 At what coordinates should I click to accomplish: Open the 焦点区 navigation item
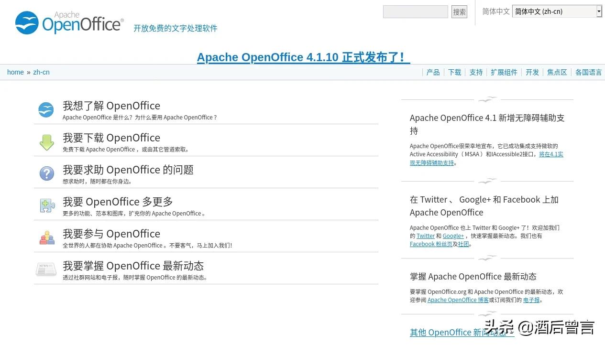point(557,72)
